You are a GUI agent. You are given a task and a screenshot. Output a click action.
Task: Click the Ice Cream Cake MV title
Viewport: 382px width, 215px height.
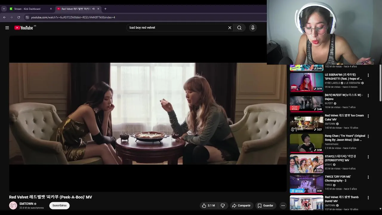[344, 117]
